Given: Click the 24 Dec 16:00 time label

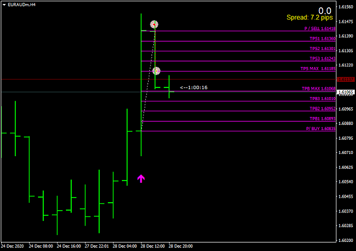Looking at the screenshot, I should [69, 246].
